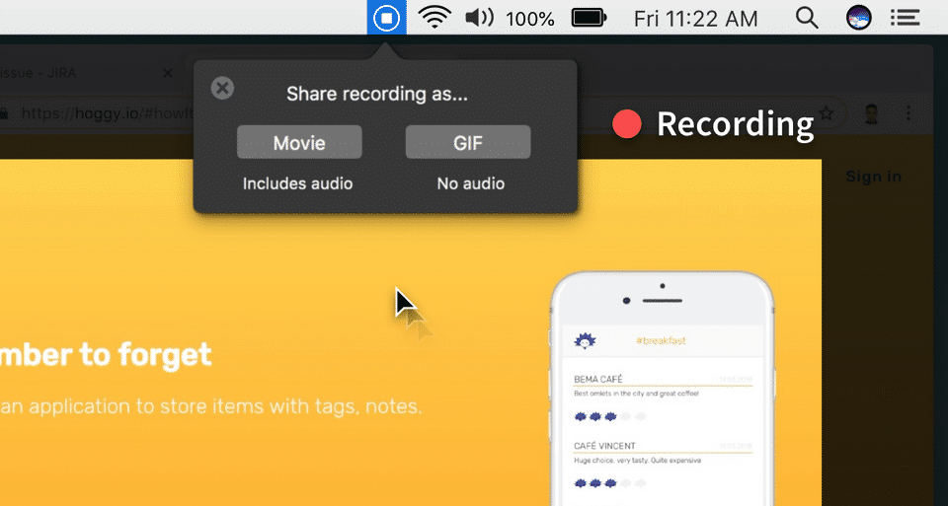Click the No audio label
The image size is (948, 506).
click(470, 183)
